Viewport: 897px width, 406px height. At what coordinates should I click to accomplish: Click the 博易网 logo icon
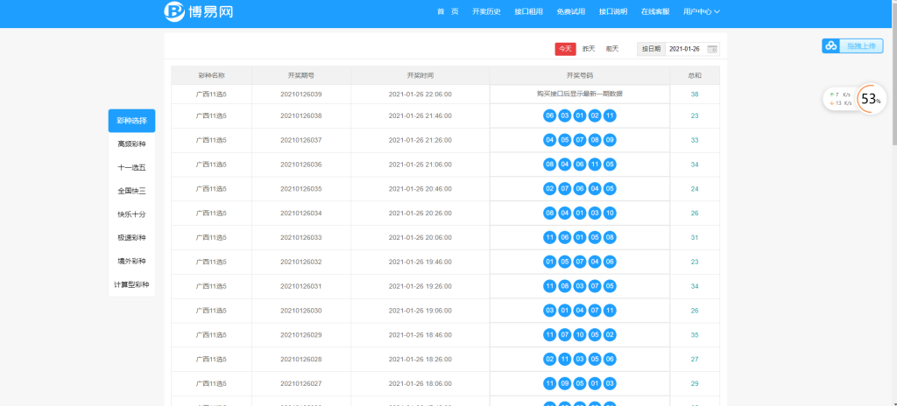[175, 11]
